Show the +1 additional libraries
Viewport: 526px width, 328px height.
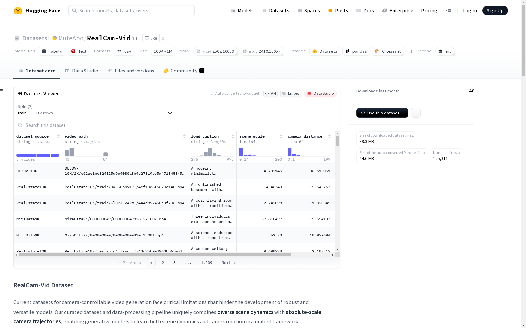pyautogui.click(x=410, y=51)
